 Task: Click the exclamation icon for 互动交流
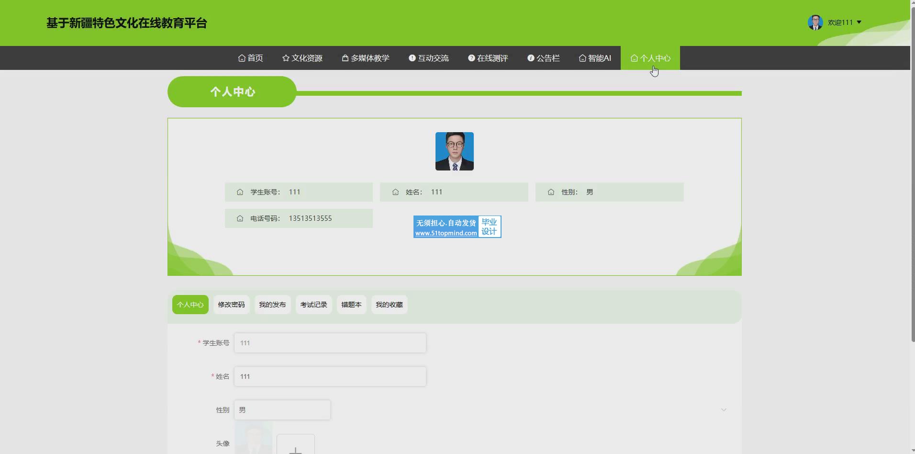coord(412,58)
